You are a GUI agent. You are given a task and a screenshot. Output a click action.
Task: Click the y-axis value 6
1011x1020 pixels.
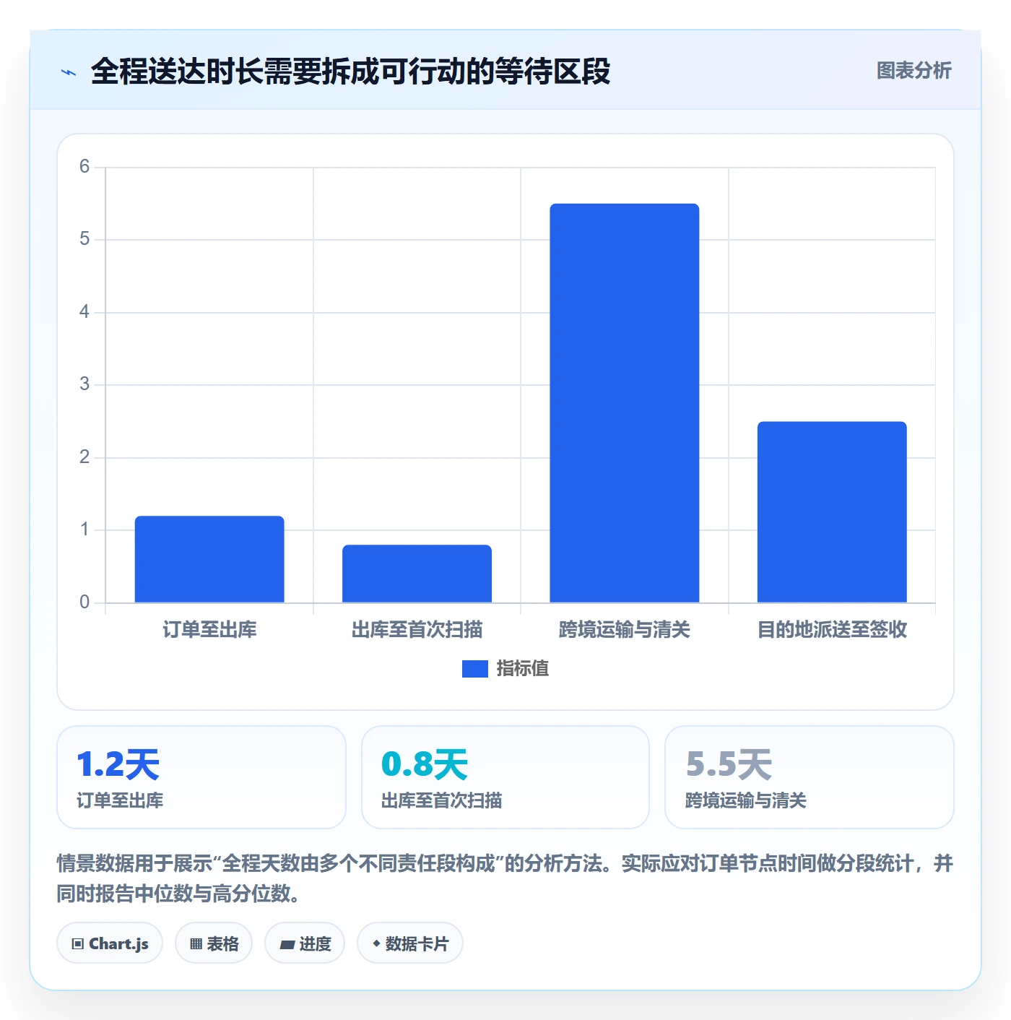tap(84, 167)
